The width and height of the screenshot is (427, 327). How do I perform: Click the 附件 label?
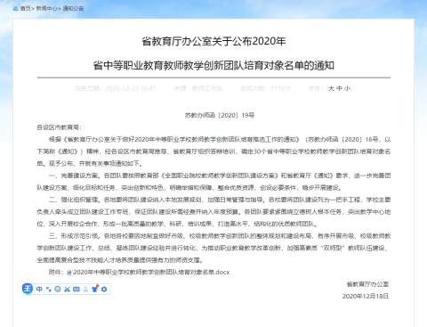tap(55, 273)
